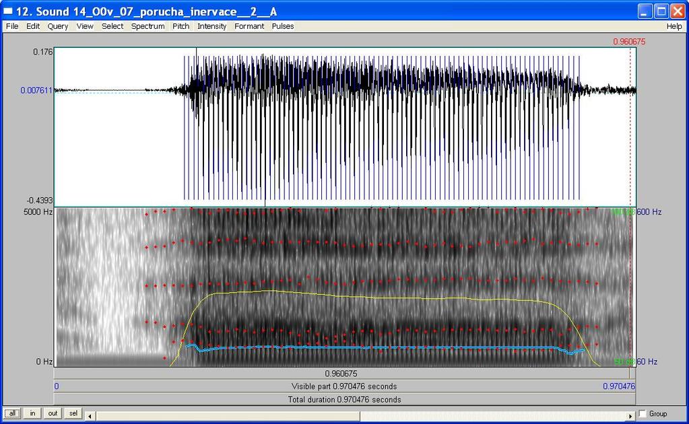Minimize the Sound editor window
The width and height of the screenshot is (689, 424).
click(645, 11)
